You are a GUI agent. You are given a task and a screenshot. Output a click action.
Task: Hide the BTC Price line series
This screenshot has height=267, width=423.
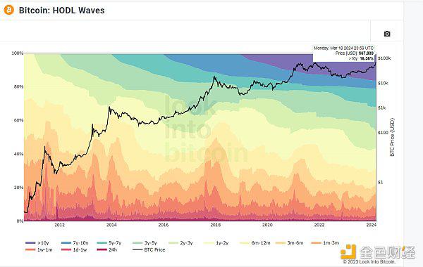point(149,250)
